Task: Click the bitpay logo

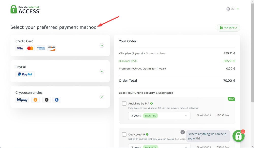Action: coord(22,100)
